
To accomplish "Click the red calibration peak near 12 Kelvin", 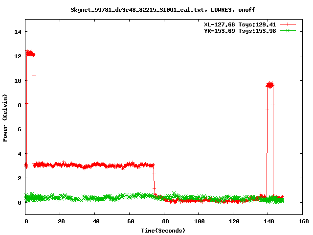I will click(x=30, y=53).
